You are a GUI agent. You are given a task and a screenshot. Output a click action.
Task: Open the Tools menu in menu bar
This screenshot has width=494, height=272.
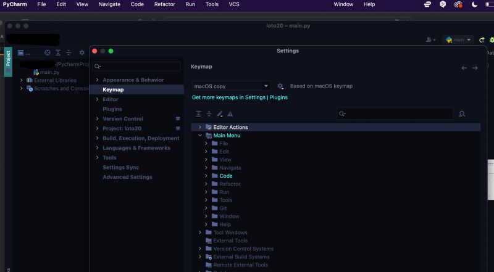coord(212,4)
